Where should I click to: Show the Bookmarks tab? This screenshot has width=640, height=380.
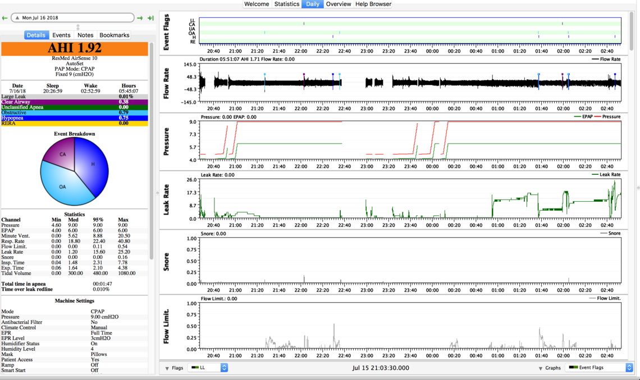tap(114, 35)
